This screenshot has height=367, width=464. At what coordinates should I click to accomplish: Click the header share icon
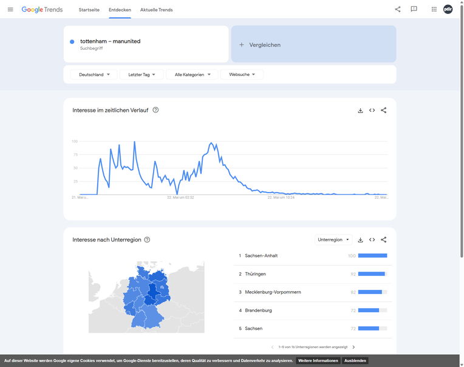coord(398,10)
